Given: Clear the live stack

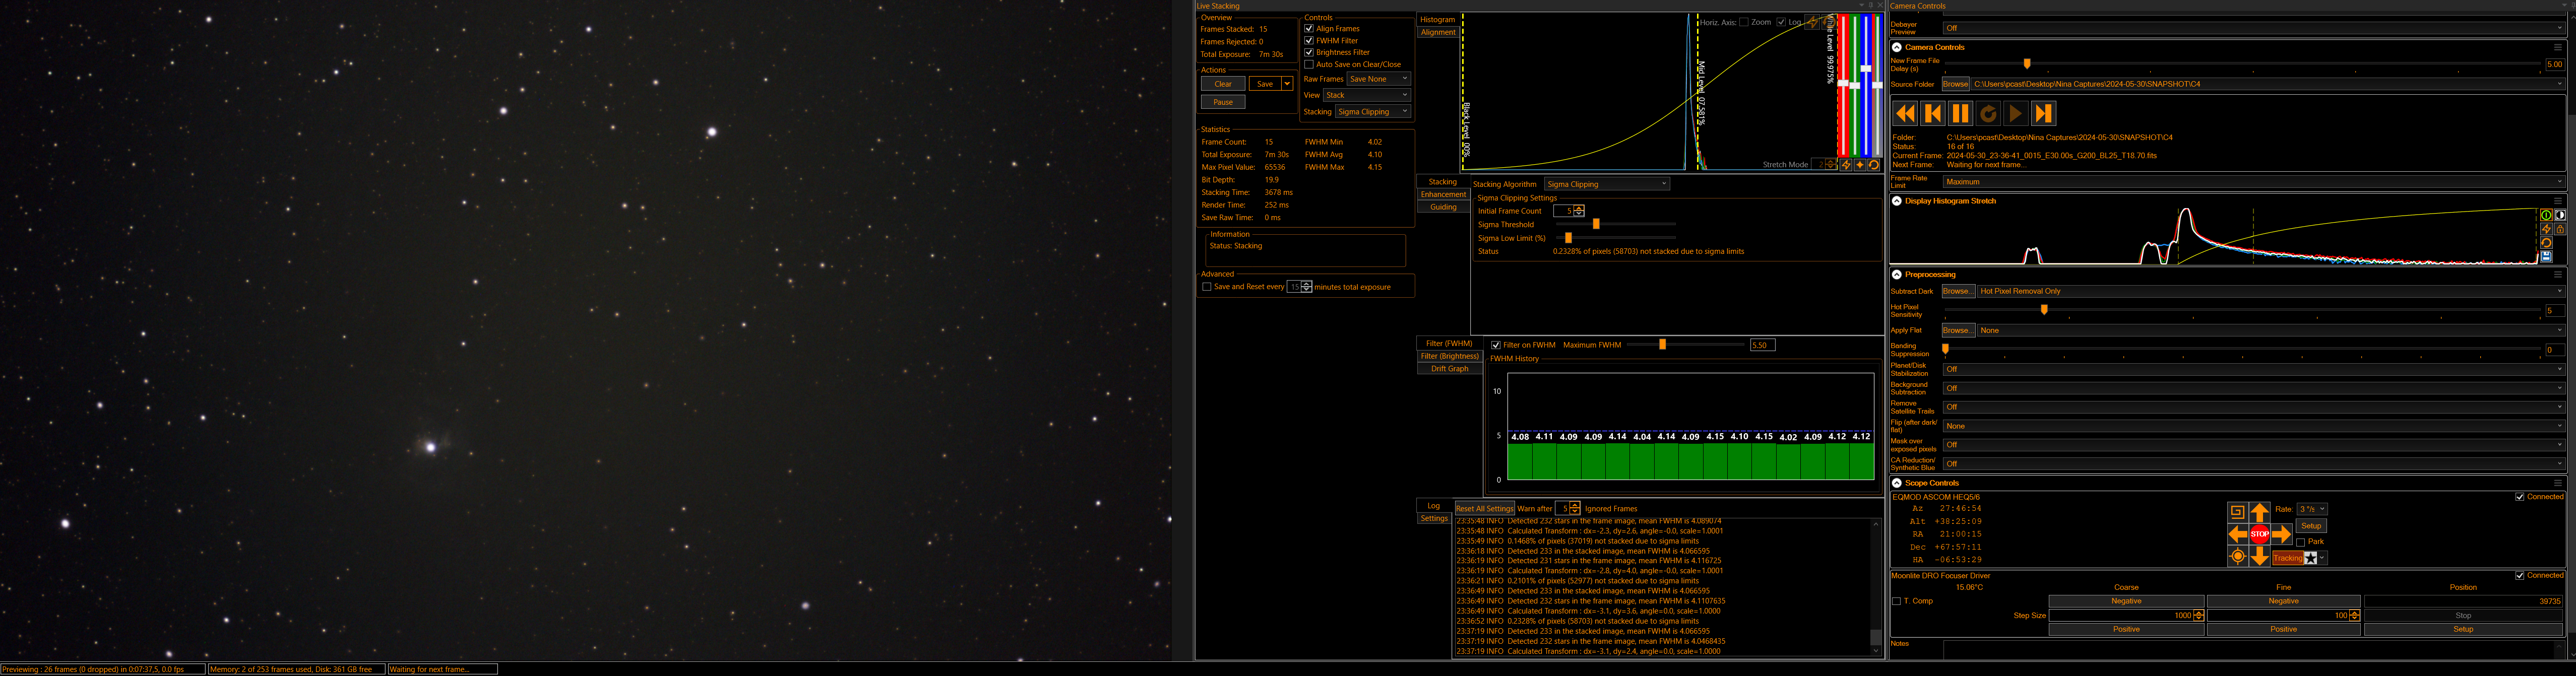Looking at the screenshot, I should [1223, 84].
